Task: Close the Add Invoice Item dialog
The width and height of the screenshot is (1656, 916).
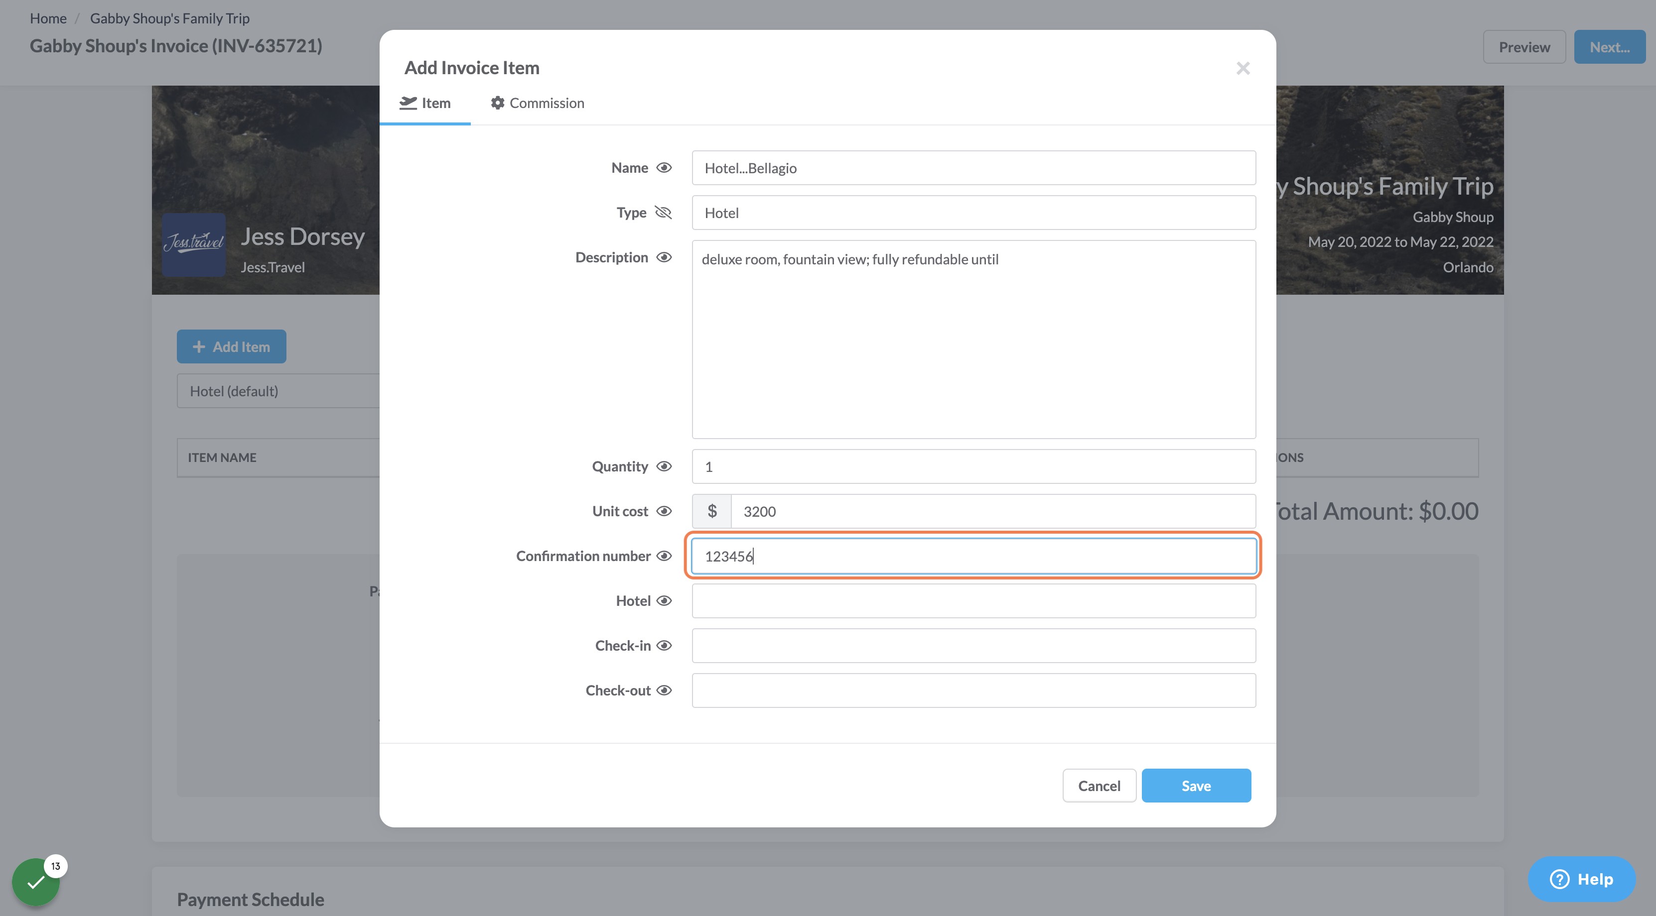Action: tap(1242, 68)
